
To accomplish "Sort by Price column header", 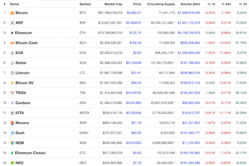I will [137, 4].
